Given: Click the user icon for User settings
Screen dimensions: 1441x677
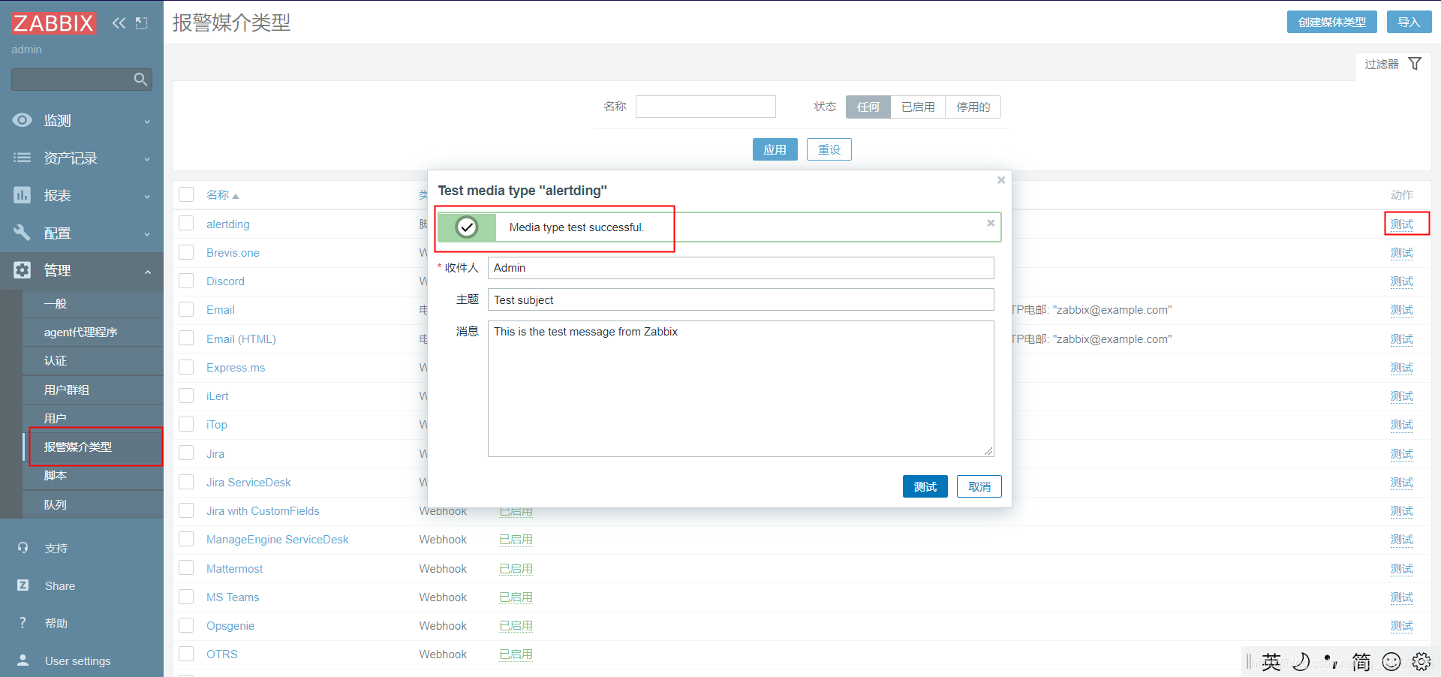Looking at the screenshot, I should [23, 660].
